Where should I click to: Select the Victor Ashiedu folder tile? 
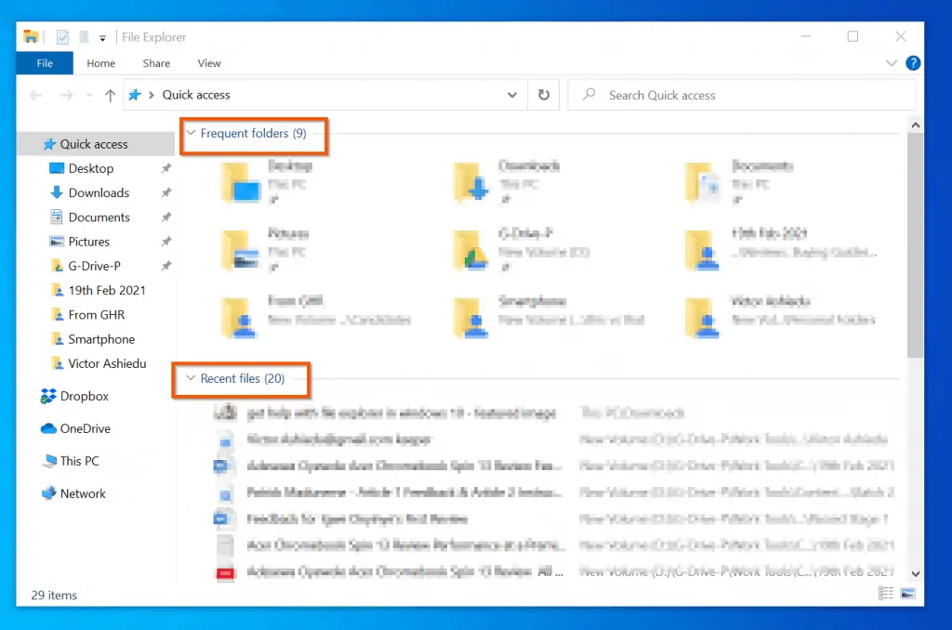point(782,316)
